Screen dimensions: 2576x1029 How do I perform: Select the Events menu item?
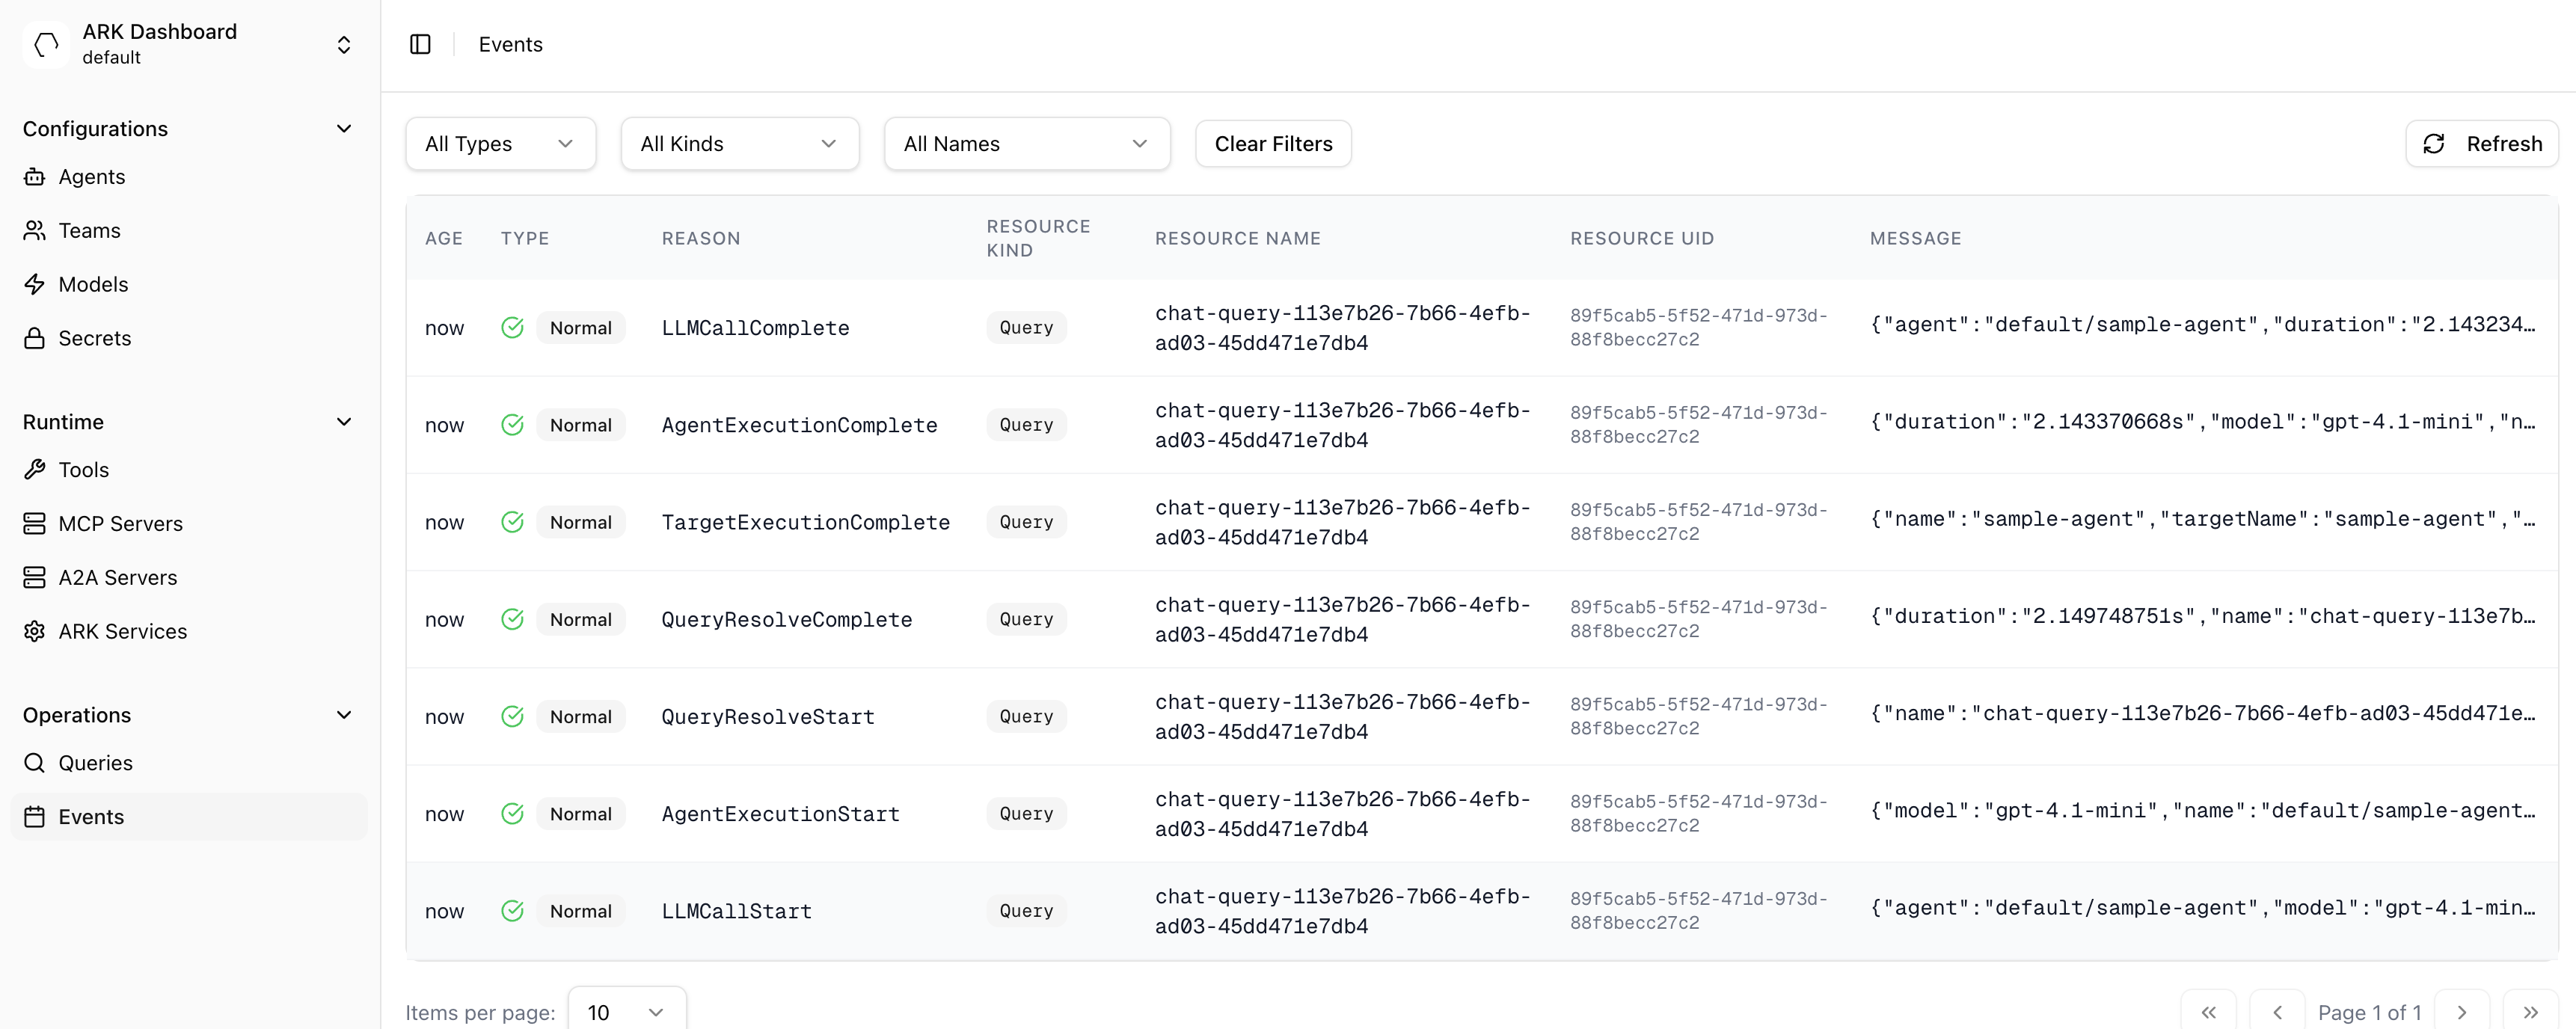click(x=92, y=816)
